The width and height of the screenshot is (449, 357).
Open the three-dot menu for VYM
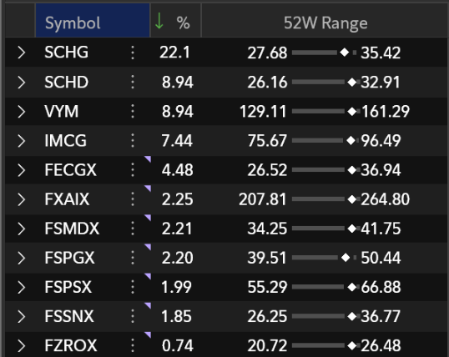[x=133, y=112]
